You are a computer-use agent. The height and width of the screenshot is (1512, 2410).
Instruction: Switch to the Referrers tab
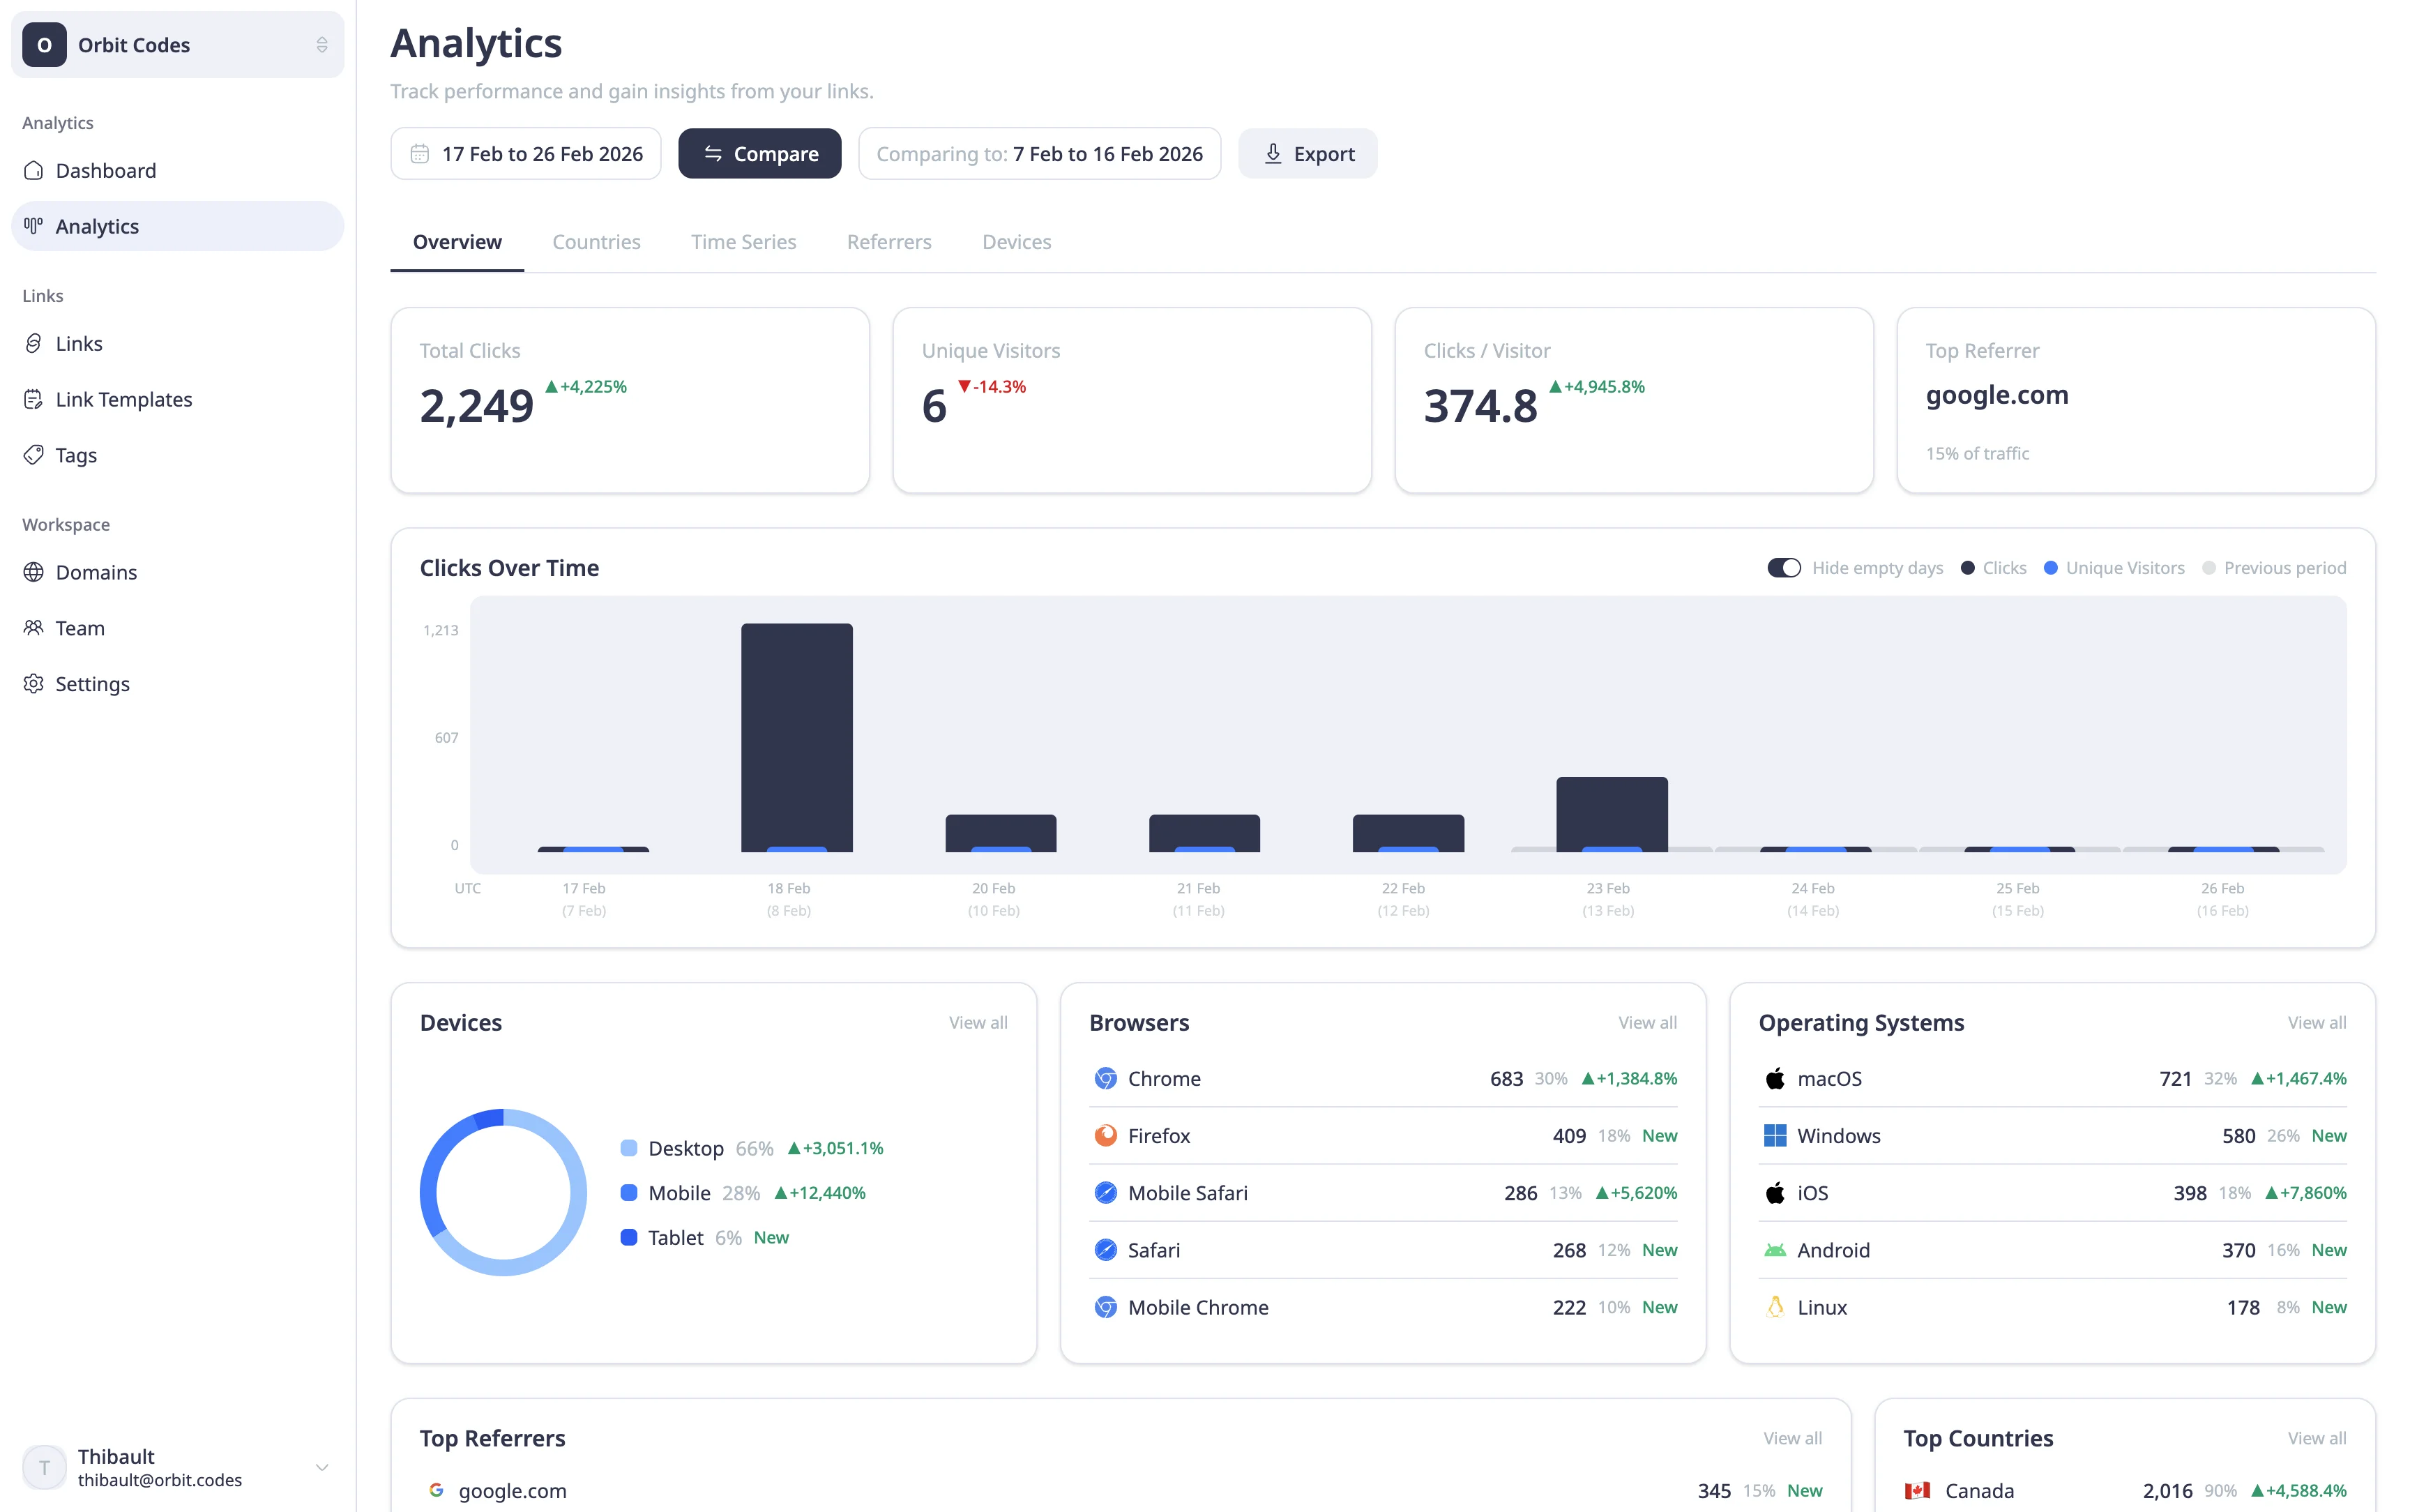point(888,242)
